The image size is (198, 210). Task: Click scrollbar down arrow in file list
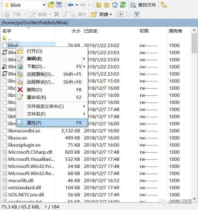(x=194, y=199)
